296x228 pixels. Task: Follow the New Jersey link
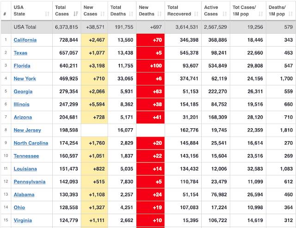pyautogui.click(x=27, y=130)
